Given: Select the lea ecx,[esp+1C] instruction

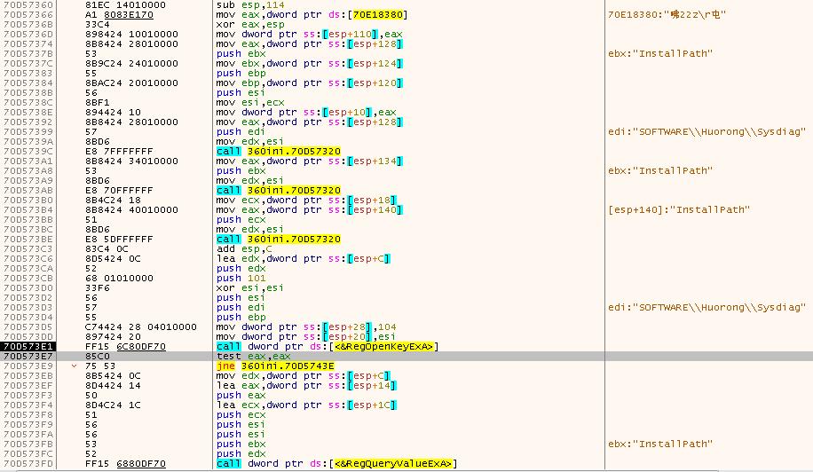Looking at the screenshot, I should (x=305, y=405).
